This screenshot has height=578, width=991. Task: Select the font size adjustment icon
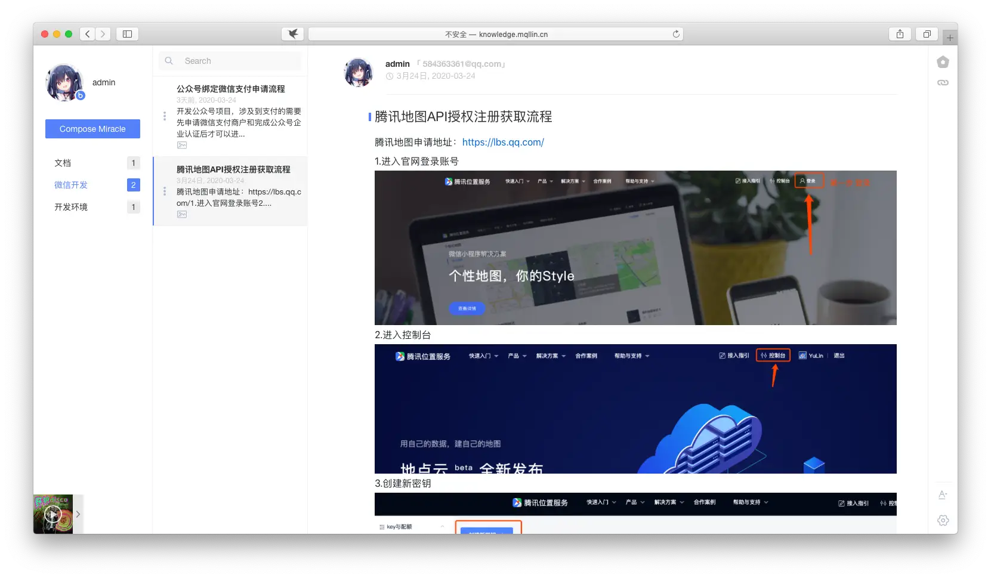[943, 494]
